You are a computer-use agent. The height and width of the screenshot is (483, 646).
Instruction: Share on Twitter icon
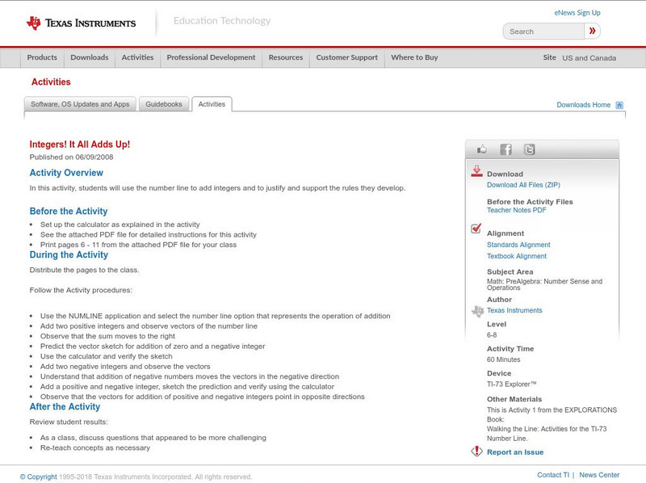tap(530, 149)
